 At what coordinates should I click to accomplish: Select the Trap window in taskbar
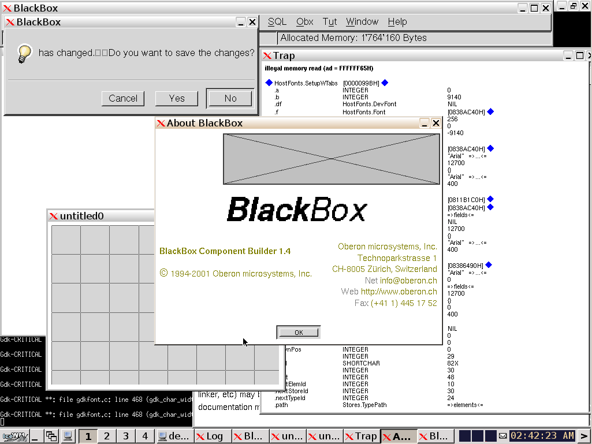[361, 436]
